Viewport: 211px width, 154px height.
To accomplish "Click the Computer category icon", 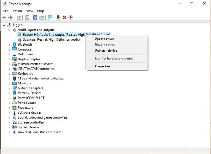I will pyautogui.click(x=14, y=49).
